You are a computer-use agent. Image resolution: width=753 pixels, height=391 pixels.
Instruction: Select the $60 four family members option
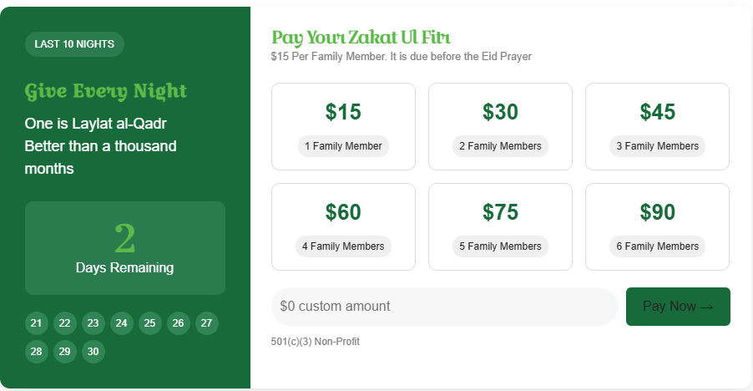[x=343, y=226]
